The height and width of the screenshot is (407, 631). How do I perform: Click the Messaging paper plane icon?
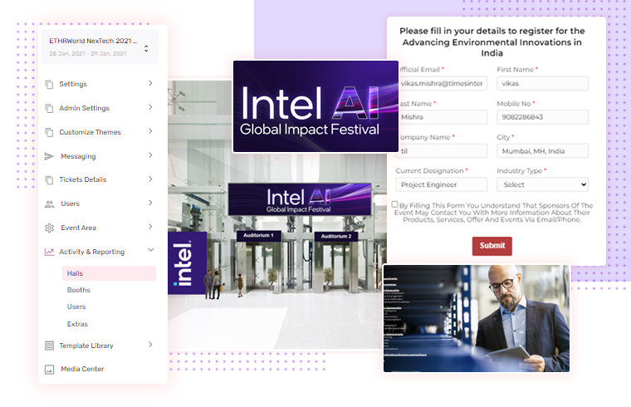(x=49, y=156)
